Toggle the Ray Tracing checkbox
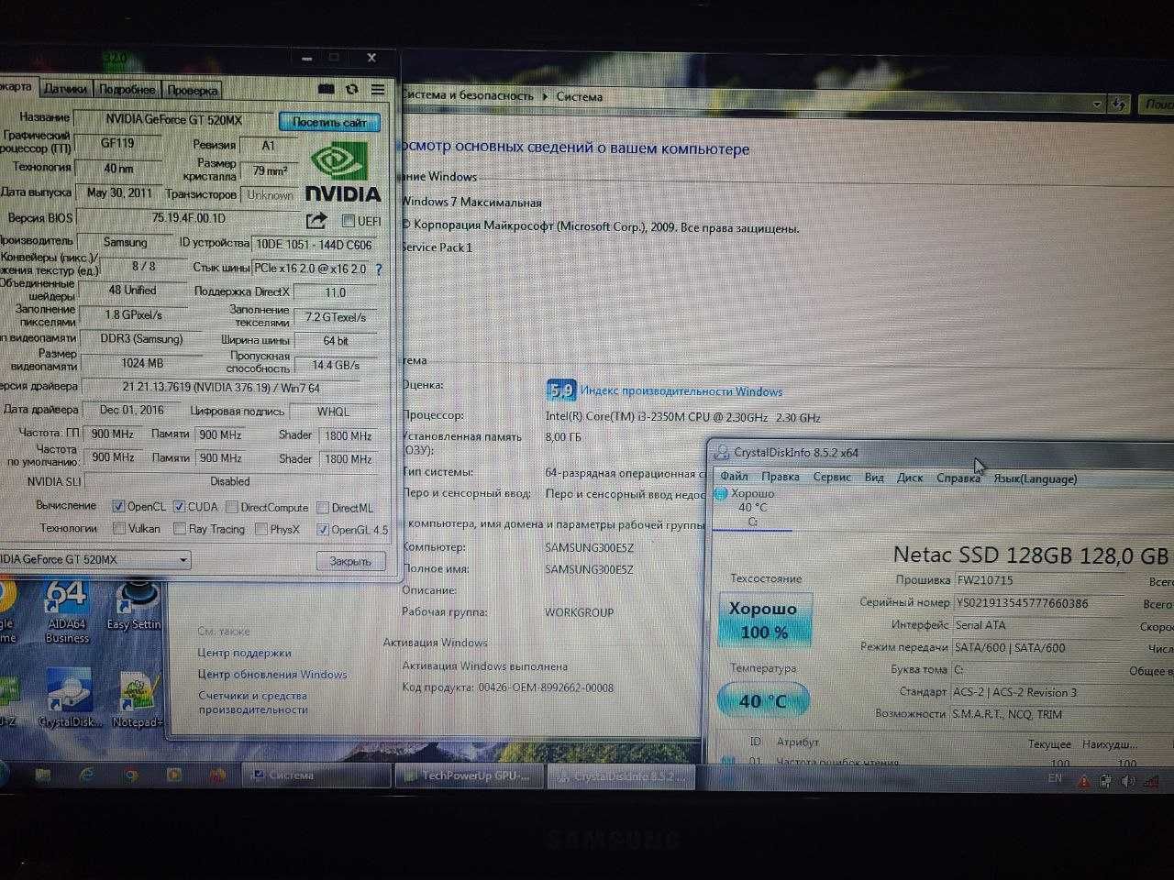This screenshot has height=880, width=1174. 179,529
